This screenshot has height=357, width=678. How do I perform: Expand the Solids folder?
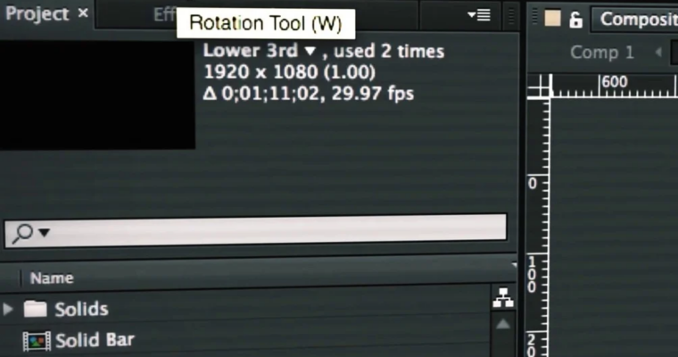pyautogui.click(x=8, y=309)
